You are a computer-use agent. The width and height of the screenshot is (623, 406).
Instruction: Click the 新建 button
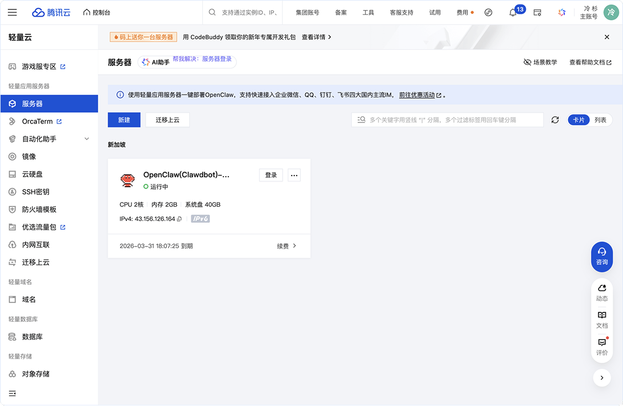point(124,120)
